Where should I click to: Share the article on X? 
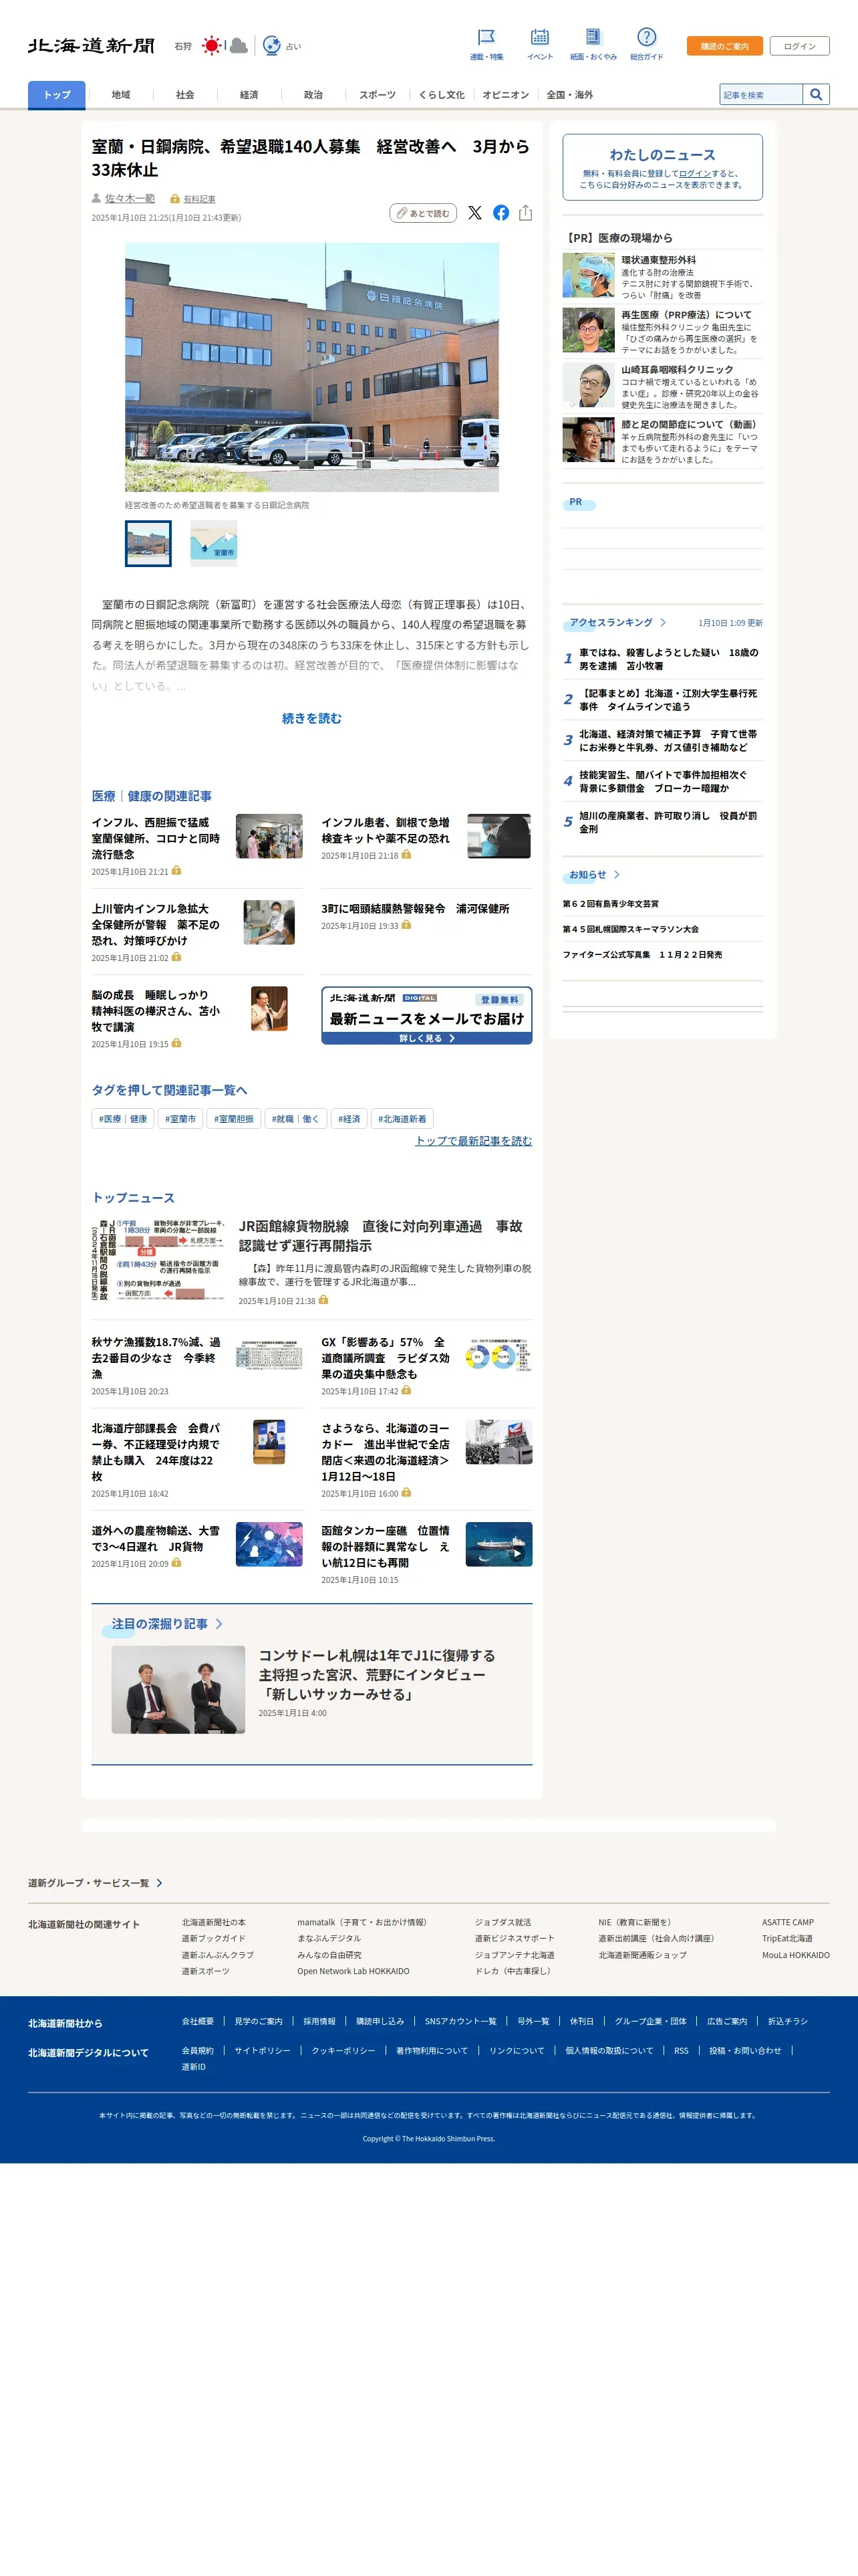pyautogui.click(x=474, y=213)
